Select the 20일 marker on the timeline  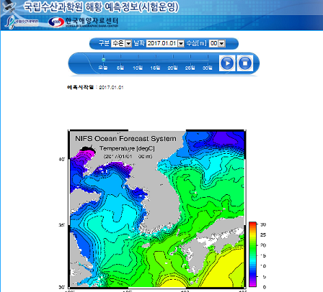[x=172, y=68]
